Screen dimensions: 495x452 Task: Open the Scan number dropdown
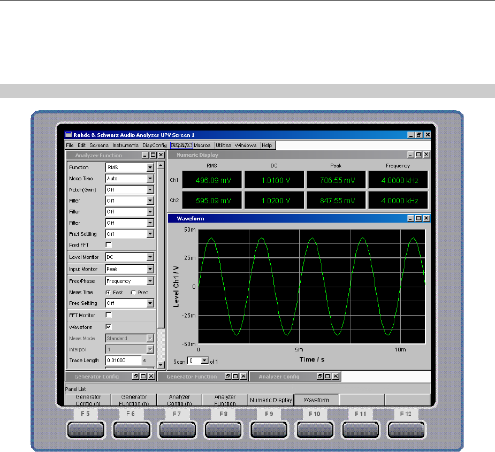tap(204, 361)
